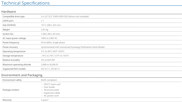Click the Technical Specifications heading
This screenshot has width=182, height=102.
tap(25, 3)
